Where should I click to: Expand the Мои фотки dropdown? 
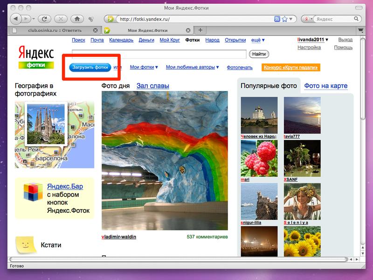[144, 67]
